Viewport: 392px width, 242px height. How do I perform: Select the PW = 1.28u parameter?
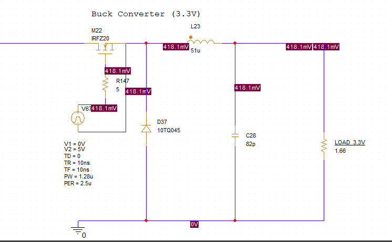pos(78,176)
